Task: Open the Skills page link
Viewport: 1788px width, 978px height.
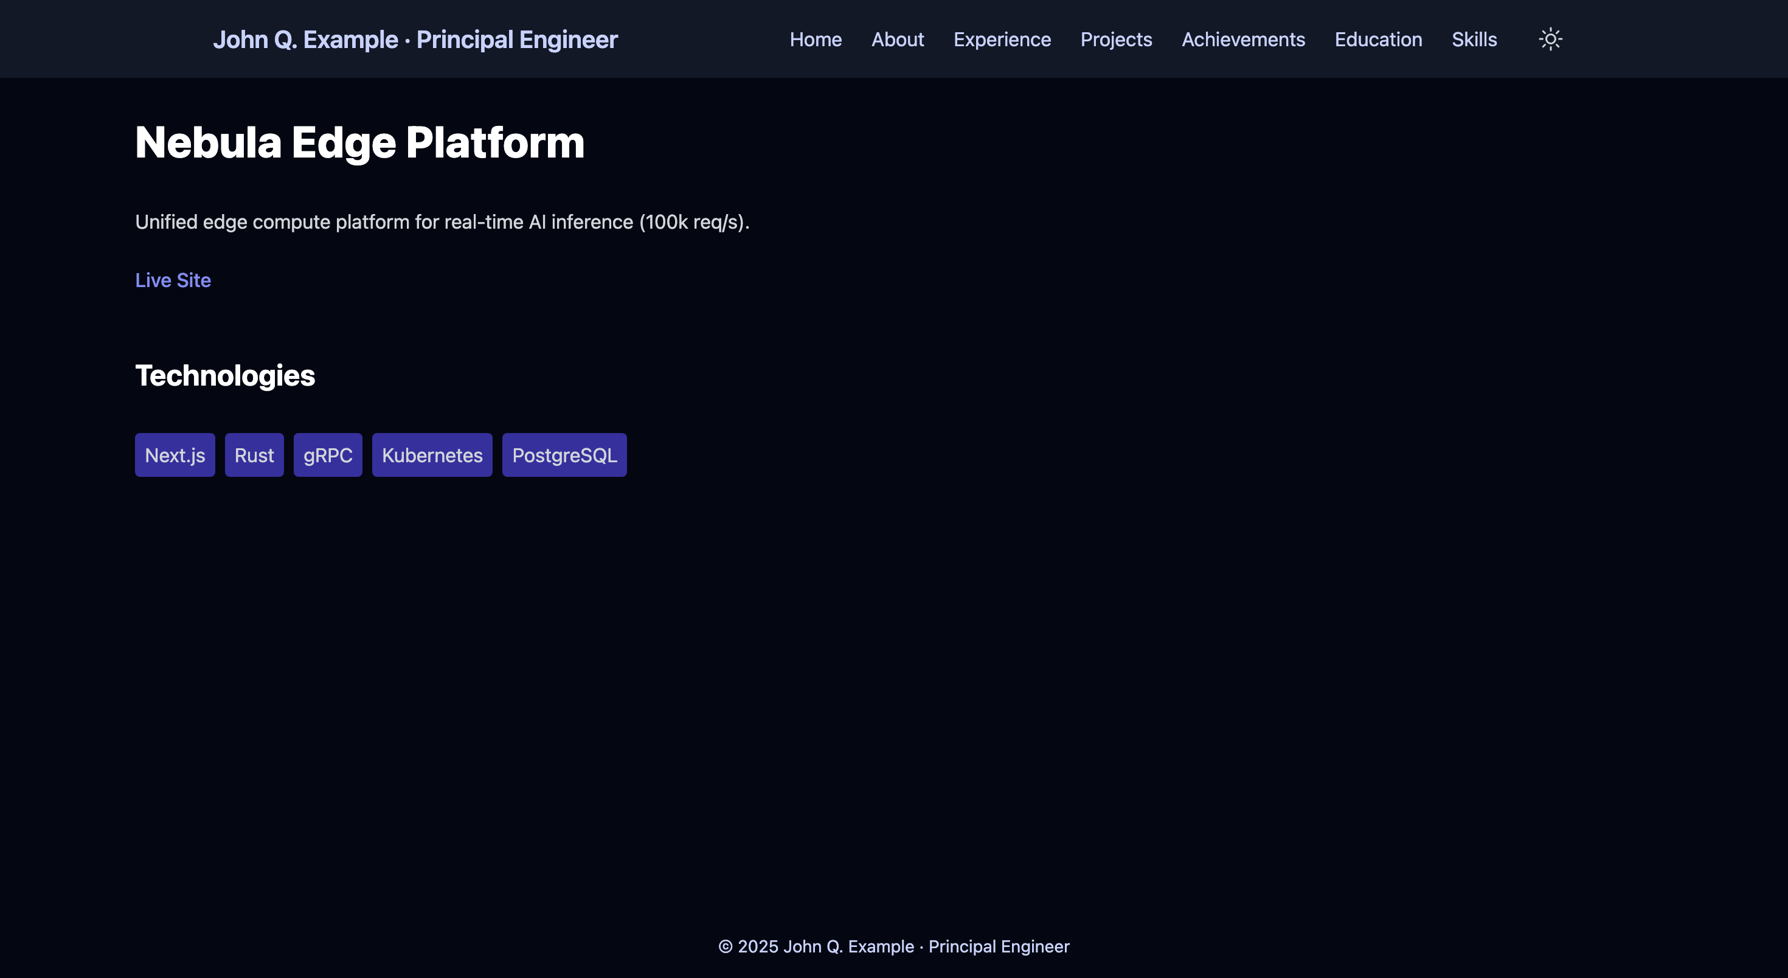Action: (x=1474, y=40)
